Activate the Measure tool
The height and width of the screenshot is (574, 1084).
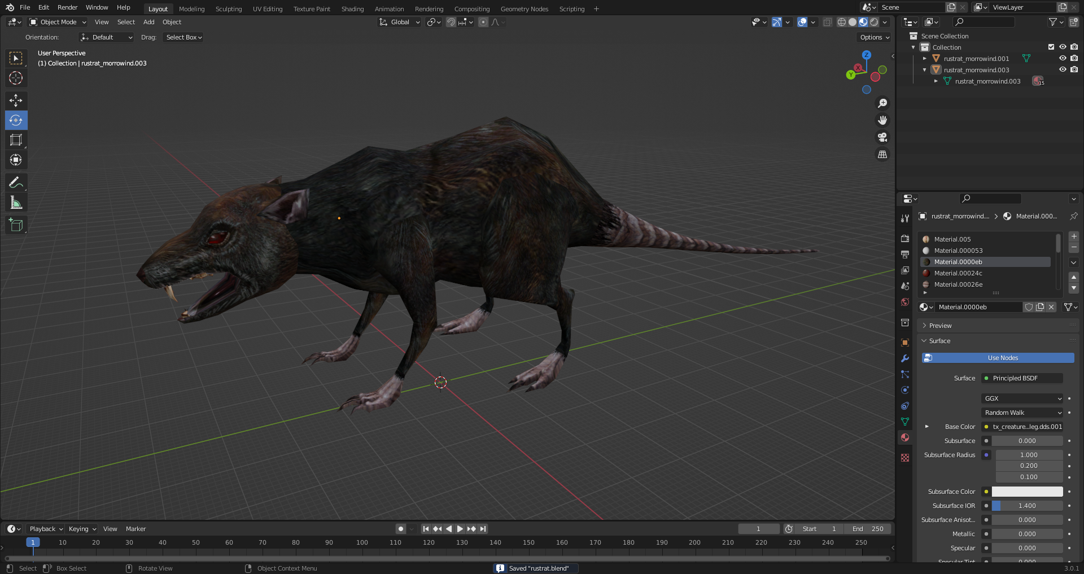[x=16, y=203]
